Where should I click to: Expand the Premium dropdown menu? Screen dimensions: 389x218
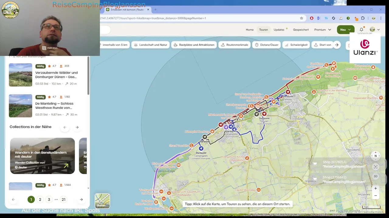click(322, 30)
